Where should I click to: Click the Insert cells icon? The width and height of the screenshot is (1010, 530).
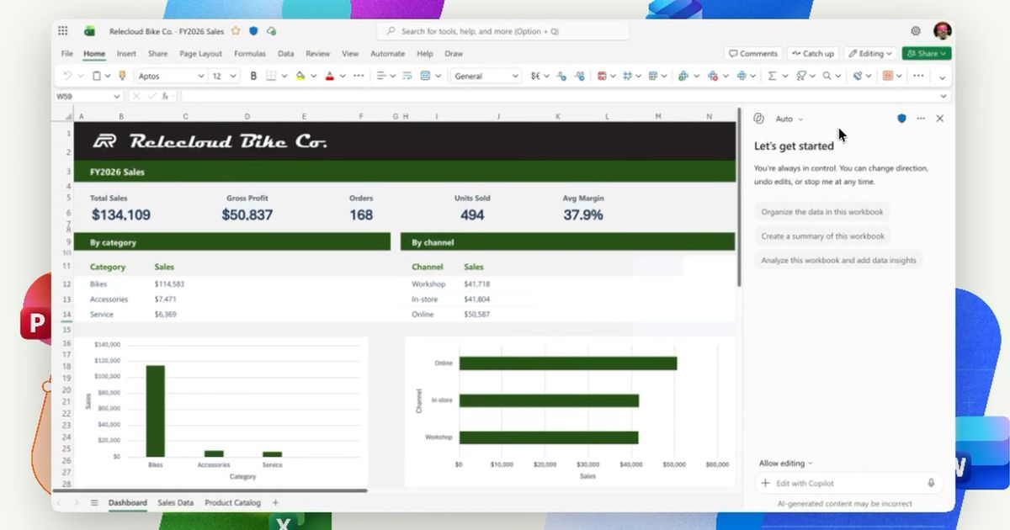683,76
